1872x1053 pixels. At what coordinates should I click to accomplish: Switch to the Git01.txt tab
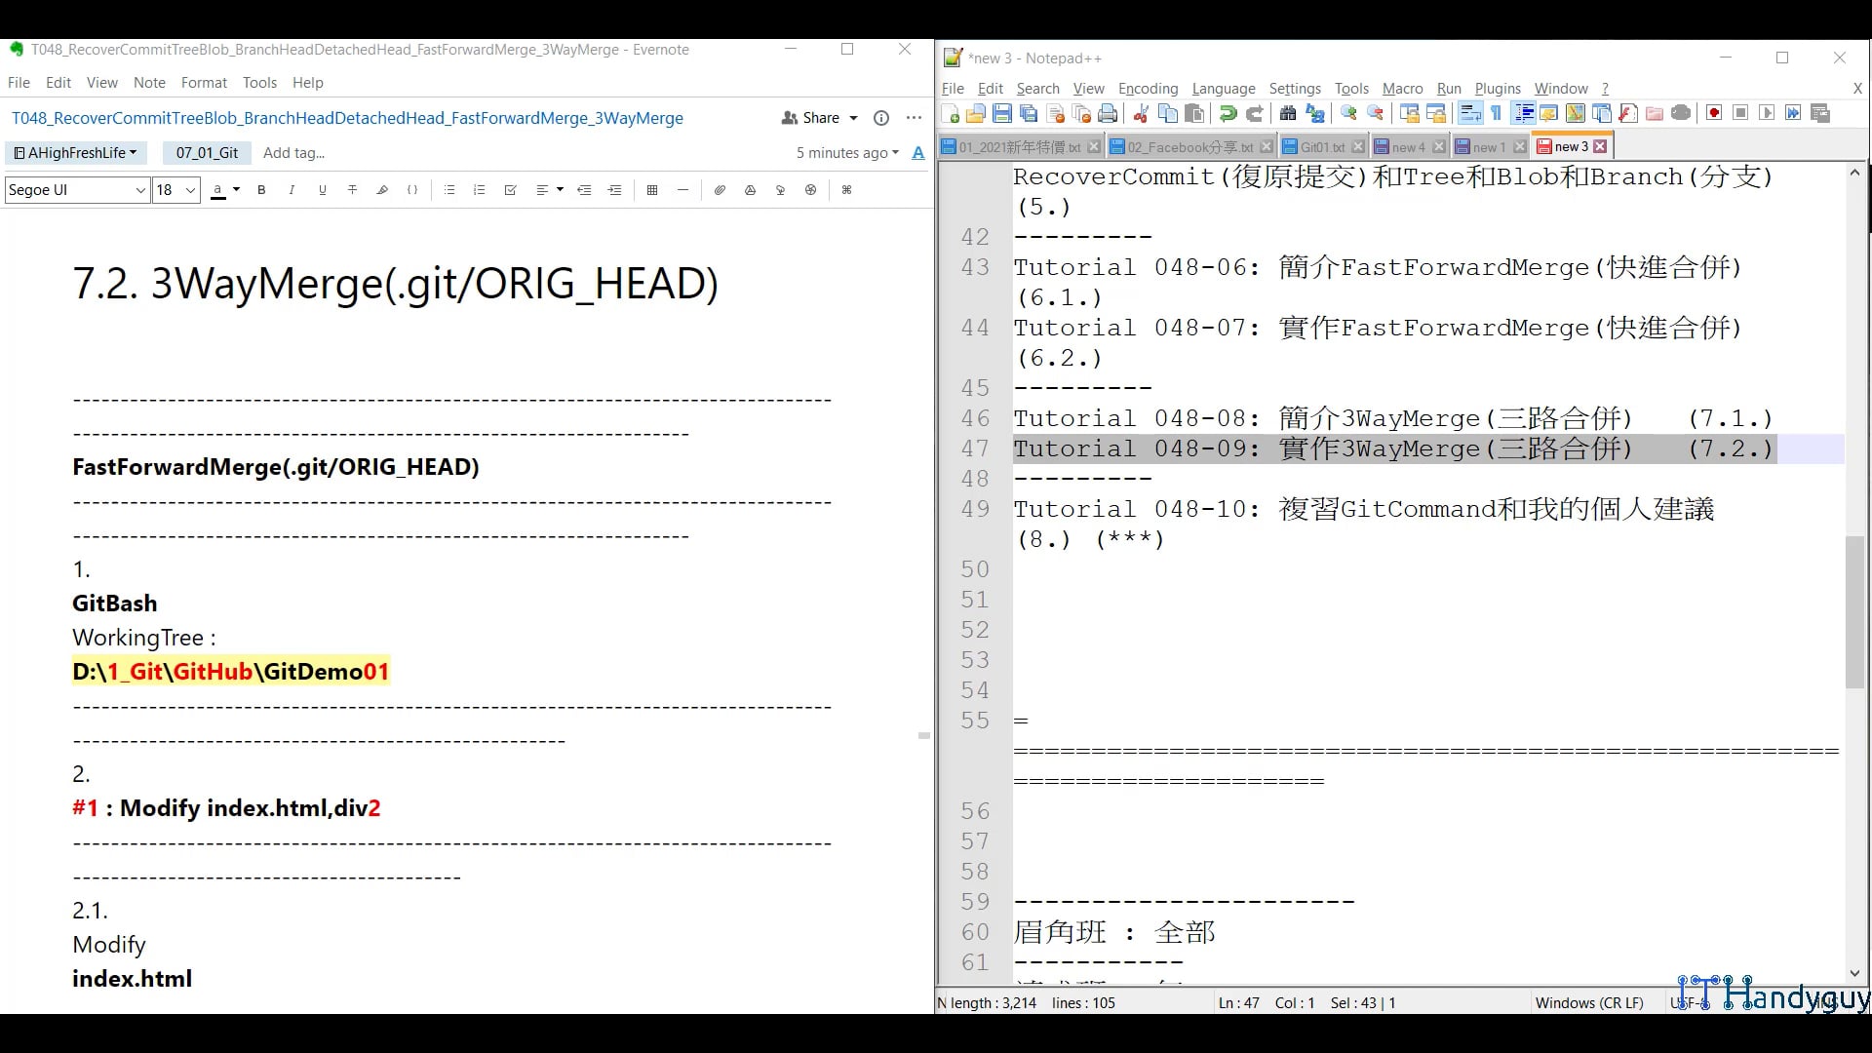[1321, 147]
